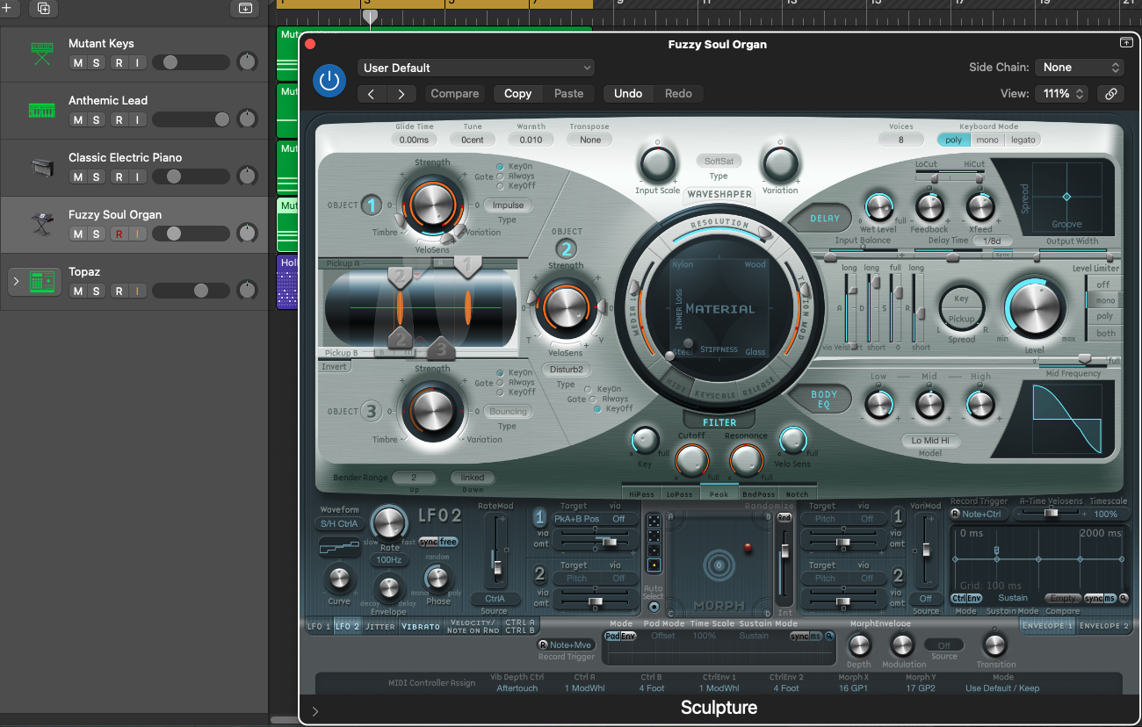Select the LoPass filter mode
Screen dimensions: 1142x727
[x=680, y=493]
